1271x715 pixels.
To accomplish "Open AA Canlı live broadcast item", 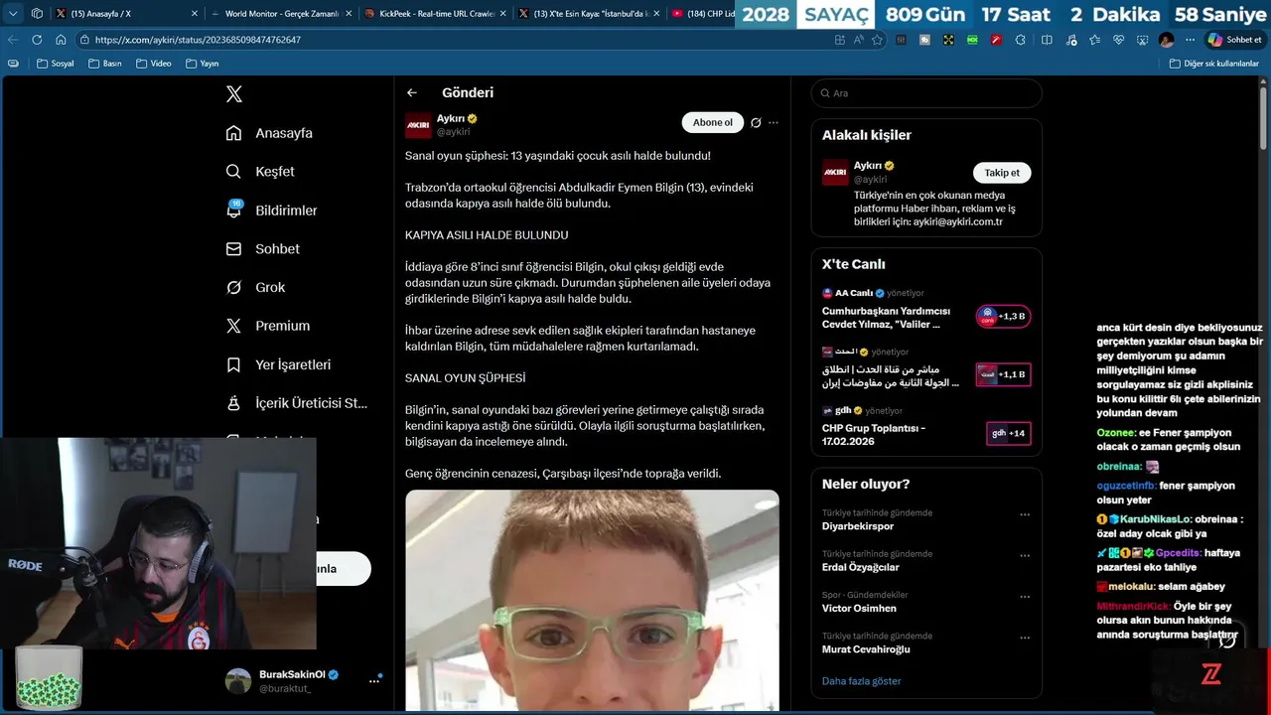I will [925, 309].
